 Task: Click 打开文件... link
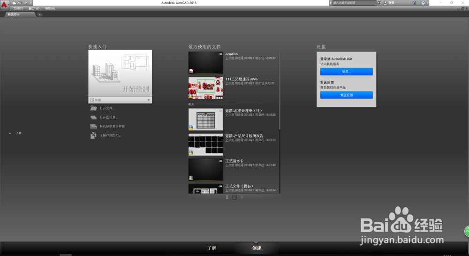(x=107, y=108)
